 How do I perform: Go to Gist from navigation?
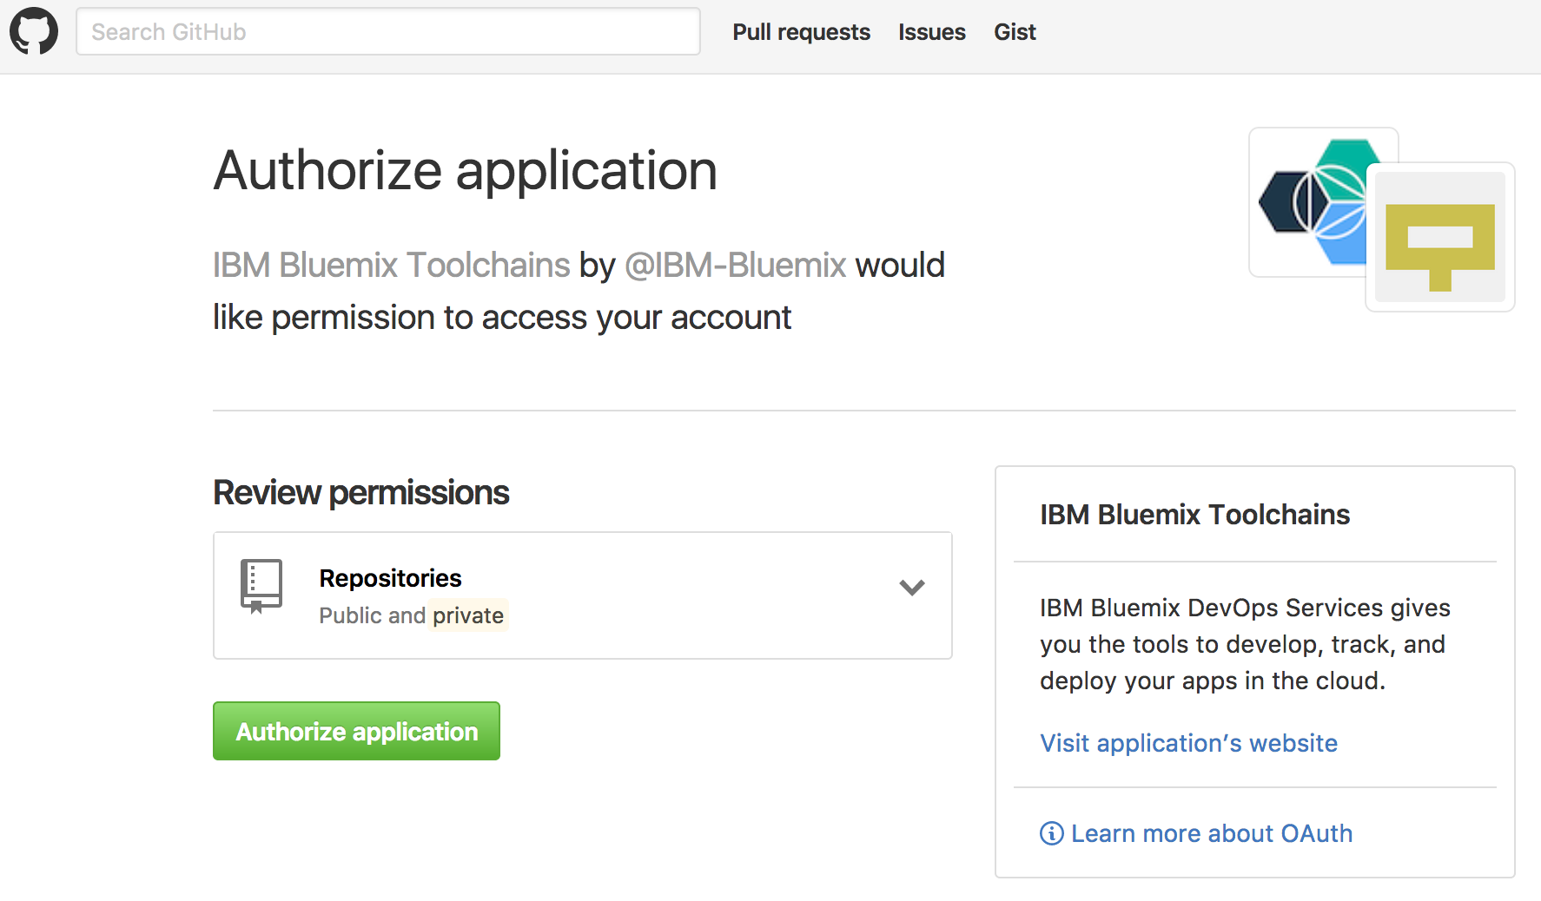click(x=1015, y=32)
